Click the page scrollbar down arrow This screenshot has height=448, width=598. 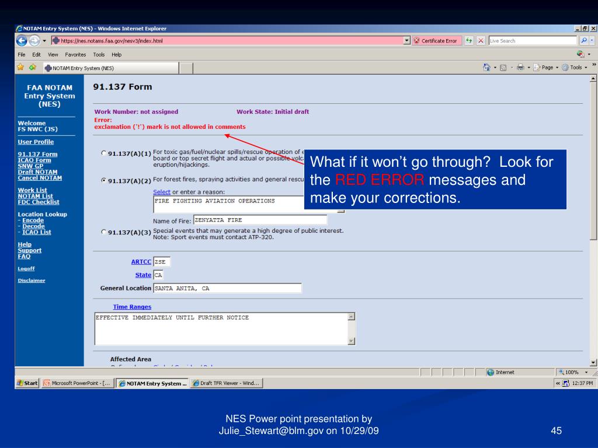593,363
